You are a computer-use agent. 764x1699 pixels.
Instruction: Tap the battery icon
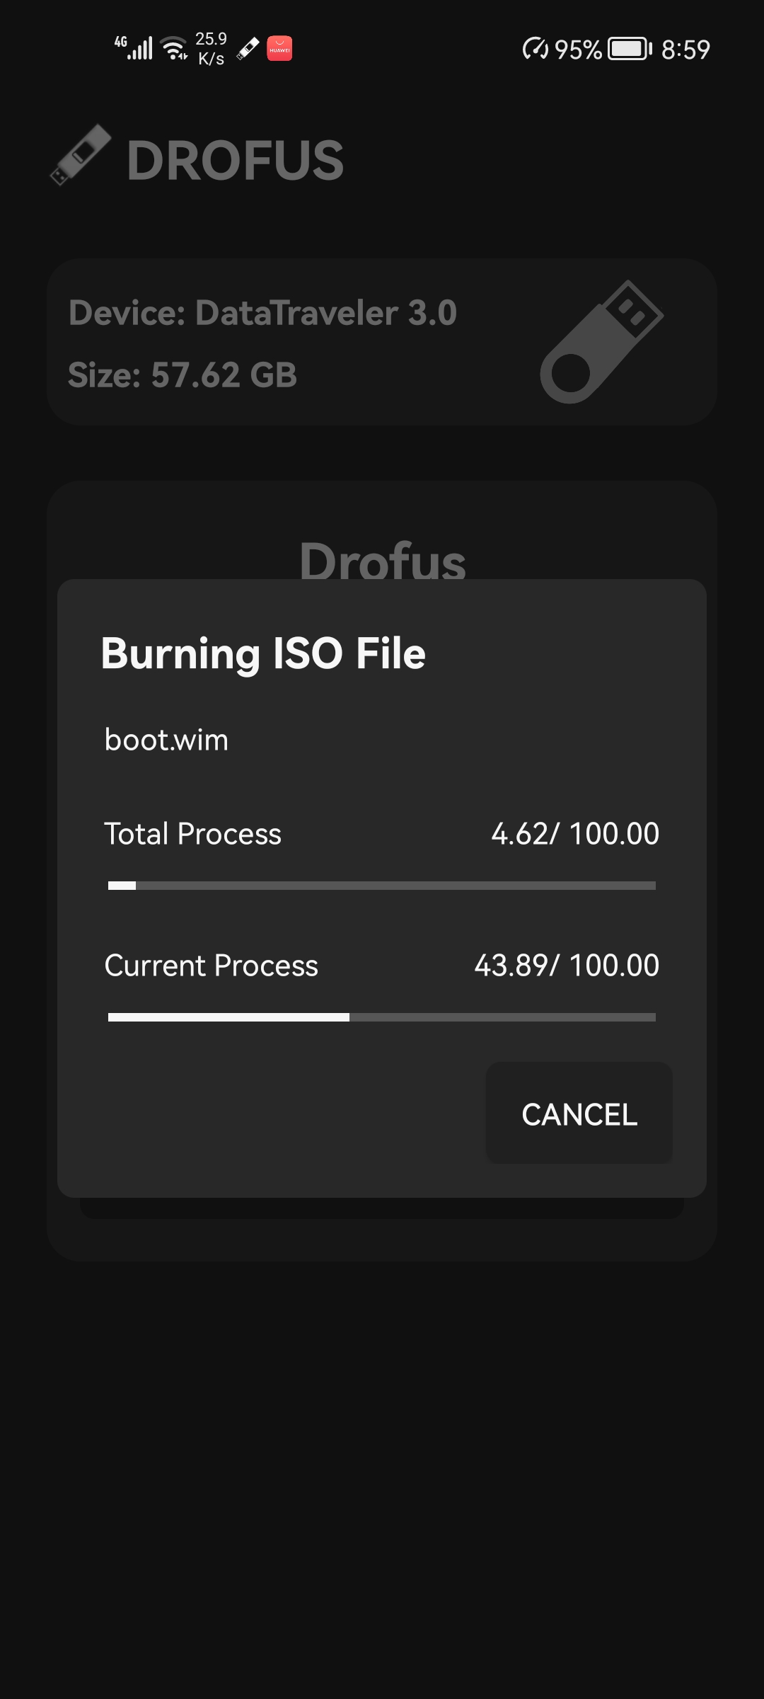coord(630,49)
